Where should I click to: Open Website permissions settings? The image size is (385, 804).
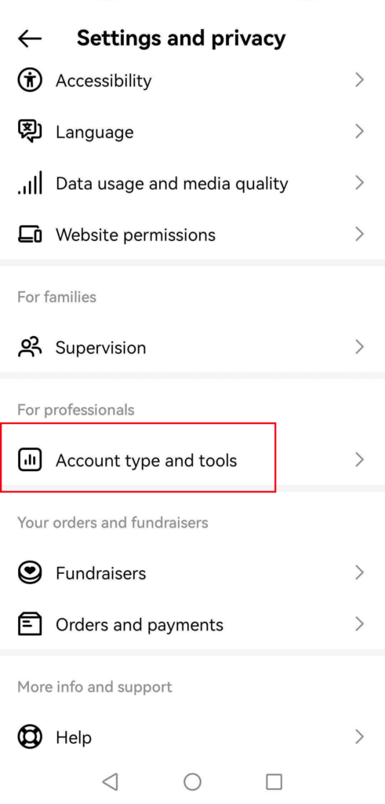[193, 235]
